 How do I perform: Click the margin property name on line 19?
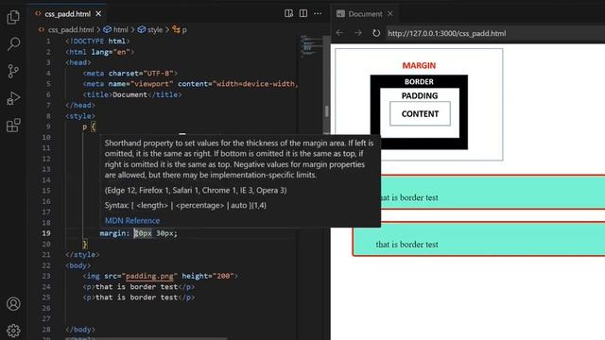point(112,233)
